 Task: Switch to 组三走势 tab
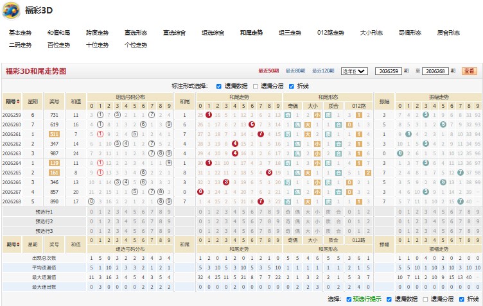(x=290, y=33)
